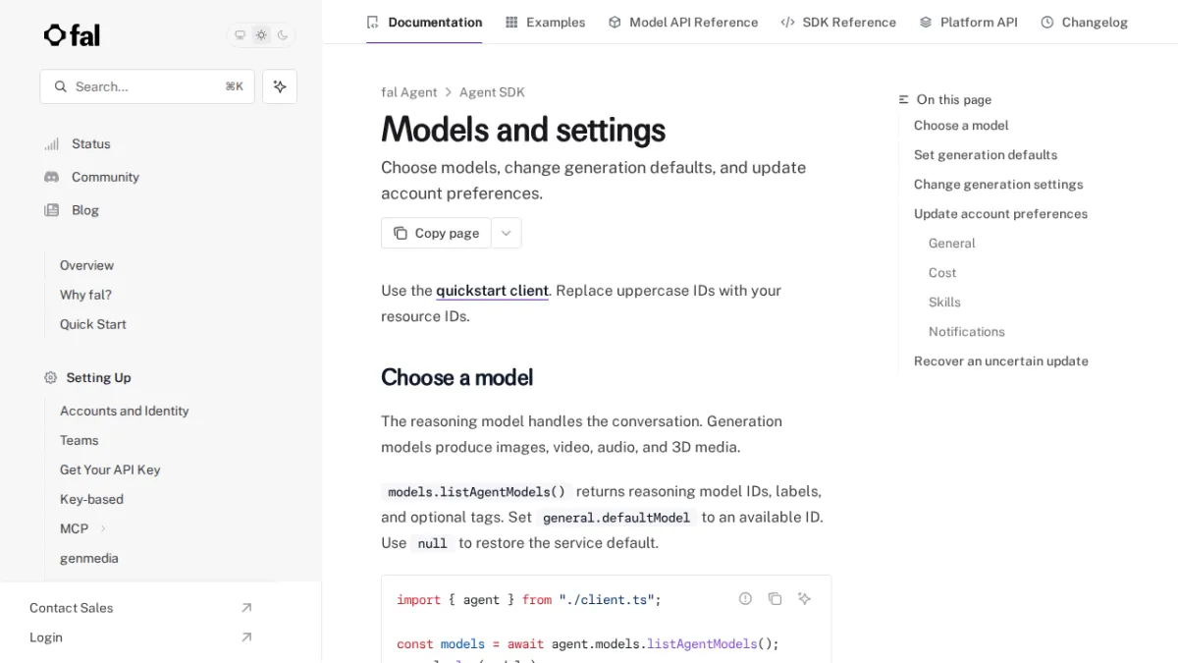Screen dimensions: 1178x663
Task: Click the Choose a model heading
Action: (x=457, y=377)
